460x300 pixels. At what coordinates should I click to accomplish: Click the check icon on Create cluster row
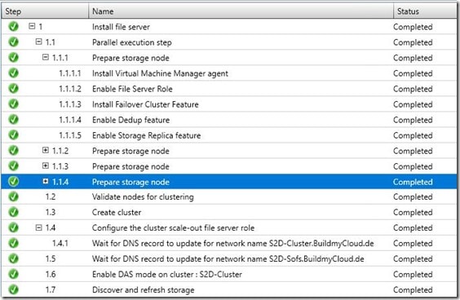pyautogui.click(x=13, y=212)
